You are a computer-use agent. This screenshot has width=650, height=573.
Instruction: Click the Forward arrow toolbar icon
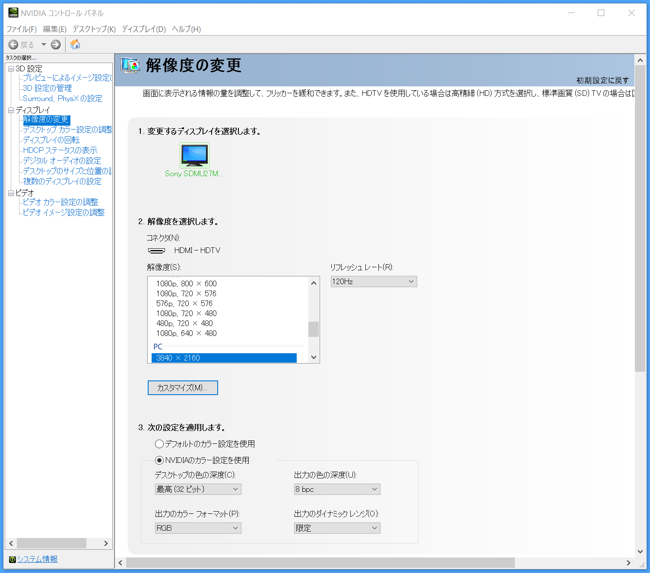56,44
